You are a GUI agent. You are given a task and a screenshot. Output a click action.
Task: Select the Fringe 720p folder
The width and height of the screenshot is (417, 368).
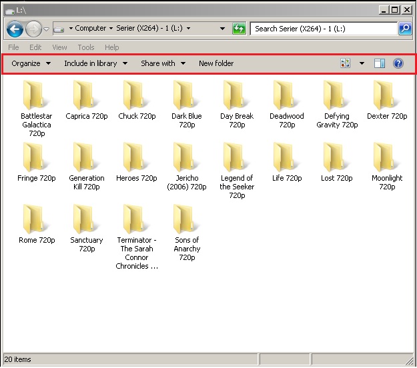37,162
